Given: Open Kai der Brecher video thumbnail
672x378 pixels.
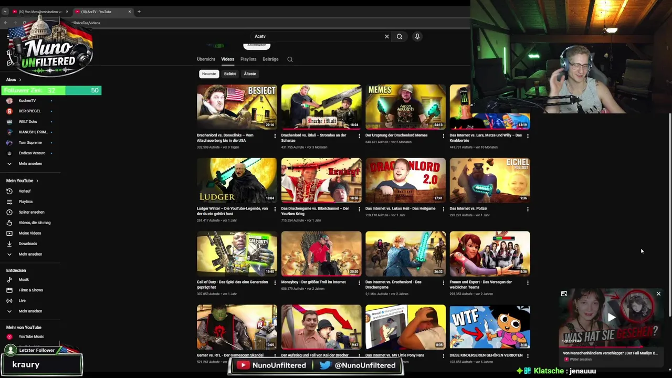Looking at the screenshot, I should (x=321, y=327).
